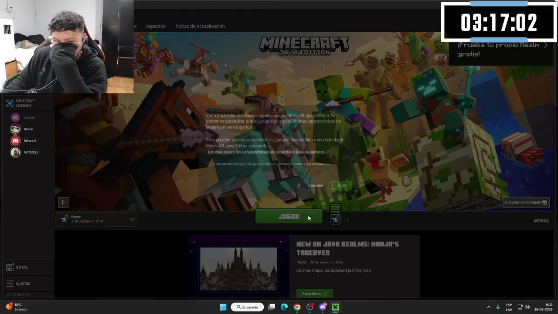Click the Windows Búsqueda search box

click(x=247, y=307)
